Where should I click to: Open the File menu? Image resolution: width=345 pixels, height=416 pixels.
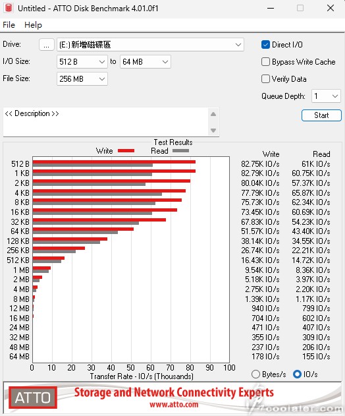[9, 25]
